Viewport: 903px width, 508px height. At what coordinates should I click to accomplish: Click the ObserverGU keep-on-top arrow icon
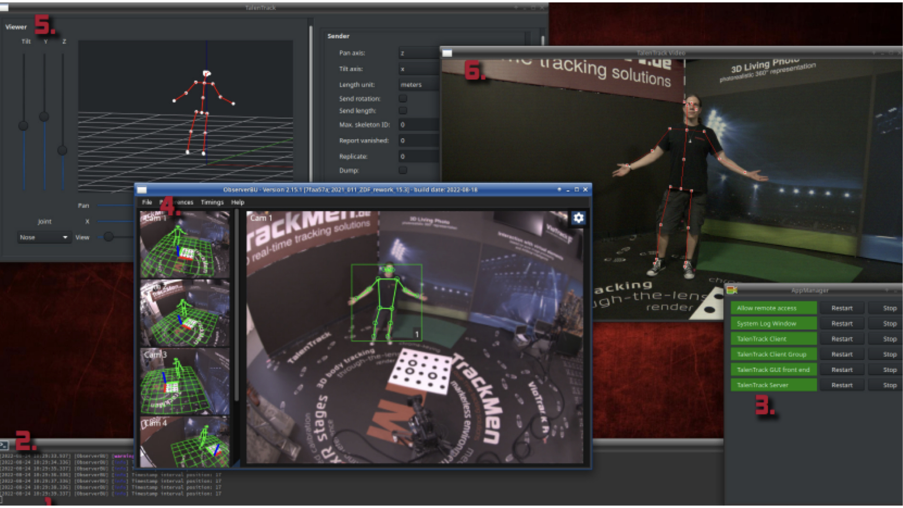pyautogui.click(x=559, y=190)
